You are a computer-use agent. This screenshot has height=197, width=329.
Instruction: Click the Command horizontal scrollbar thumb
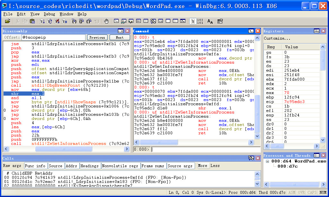pos(159,142)
